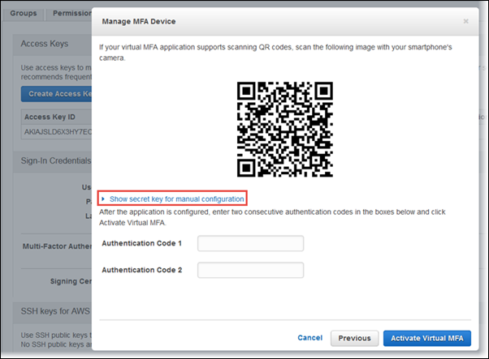Click the Multi-Factor Authentication label
Screen dimensions: 489x359
(x=57, y=246)
